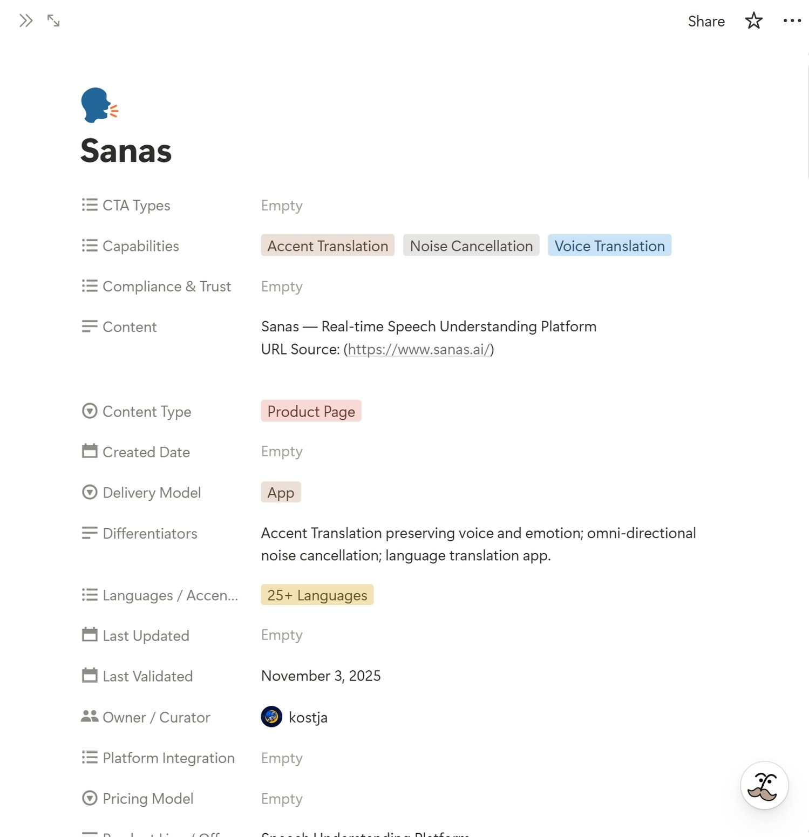Click the mustache assistant floating button

[764, 785]
